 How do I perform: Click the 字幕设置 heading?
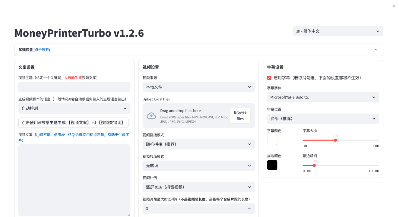(275, 67)
